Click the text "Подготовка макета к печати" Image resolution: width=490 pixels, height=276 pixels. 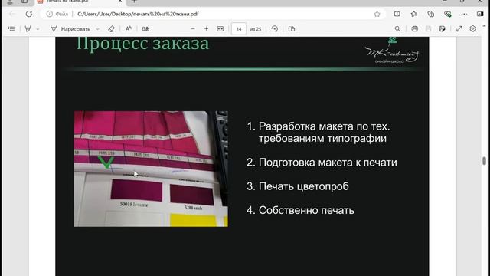point(328,163)
